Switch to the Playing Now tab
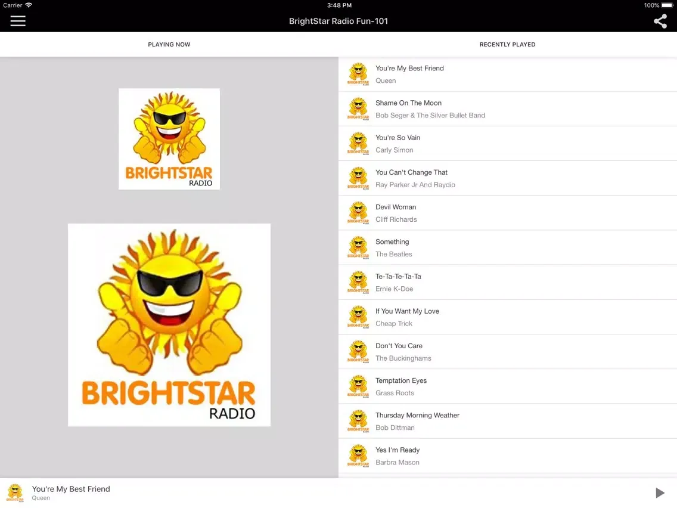This screenshot has width=677, height=508. coord(169,45)
